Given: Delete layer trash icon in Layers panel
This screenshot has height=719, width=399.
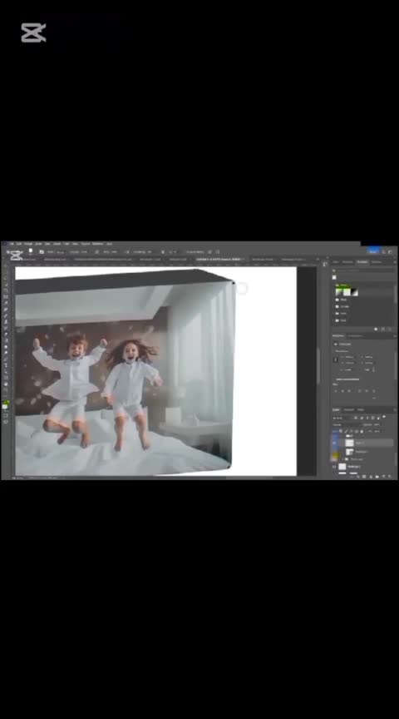Looking at the screenshot, I should tap(389, 477).
